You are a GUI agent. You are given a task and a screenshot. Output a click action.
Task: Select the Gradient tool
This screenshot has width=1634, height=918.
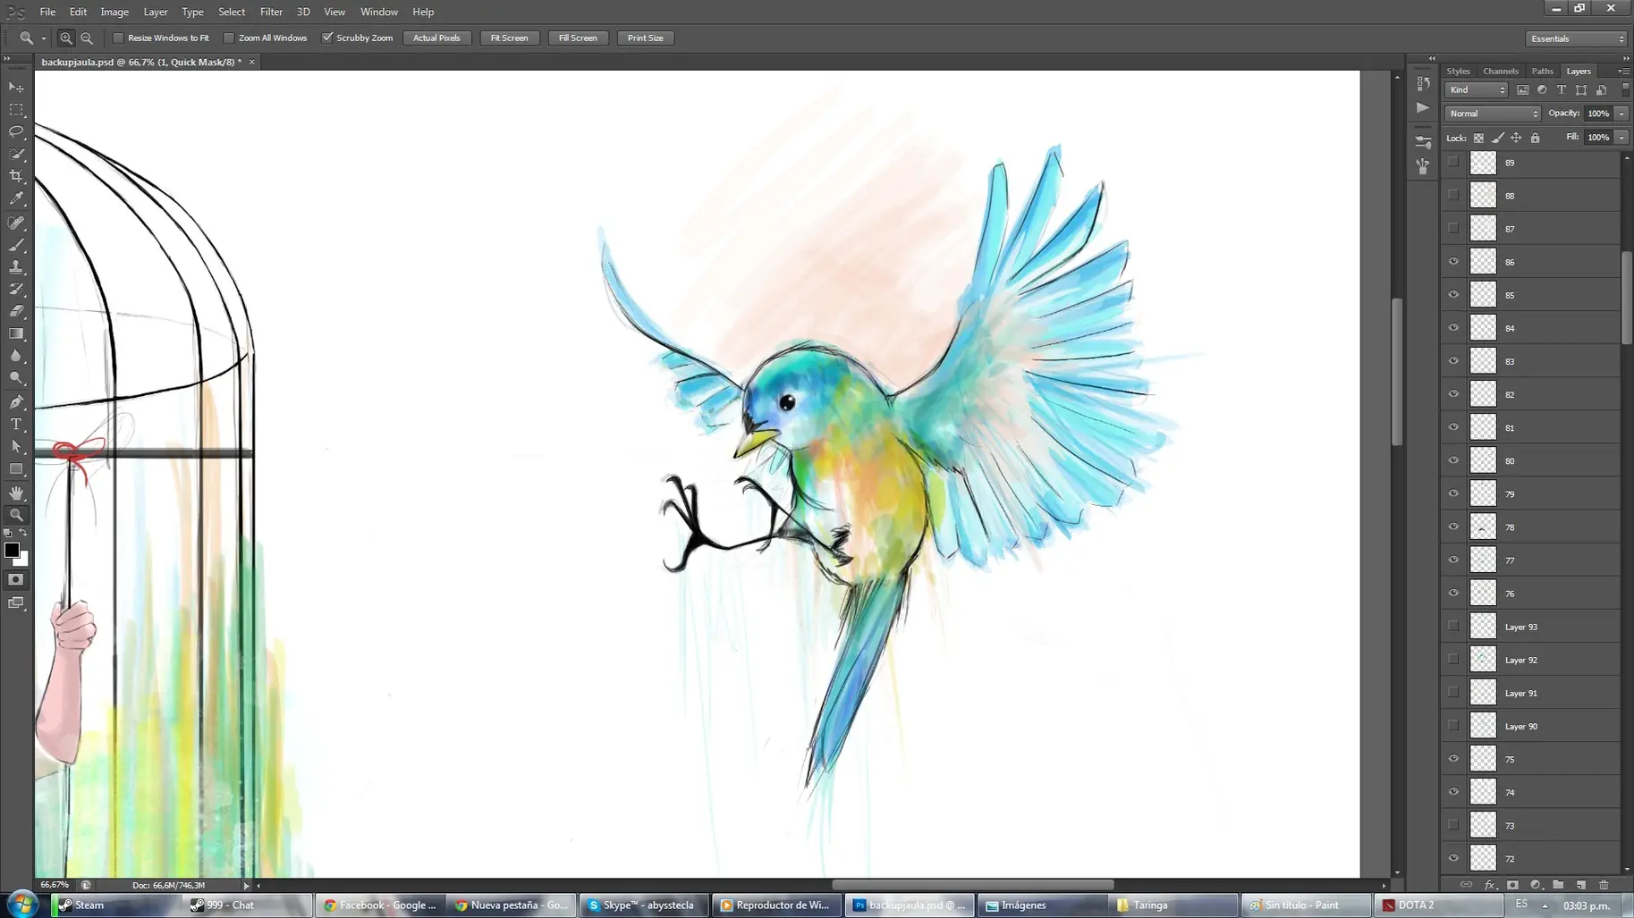(16, 333)
